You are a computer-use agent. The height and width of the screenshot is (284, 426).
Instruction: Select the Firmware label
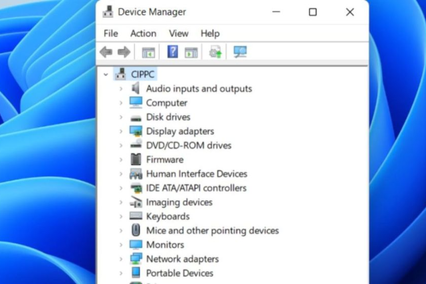click(x=165, y=160)
